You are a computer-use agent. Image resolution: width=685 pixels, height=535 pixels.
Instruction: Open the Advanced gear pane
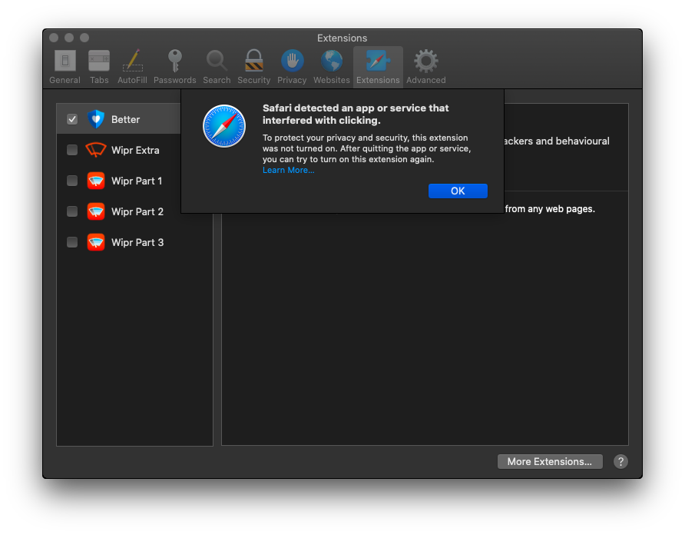click(426, 67)
